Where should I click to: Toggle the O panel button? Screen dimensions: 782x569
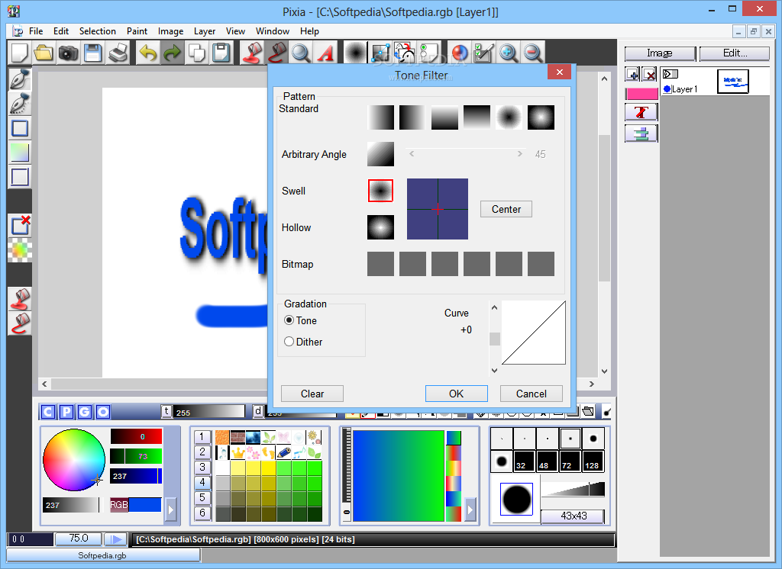pyautogui.click(x=103, y=412)
